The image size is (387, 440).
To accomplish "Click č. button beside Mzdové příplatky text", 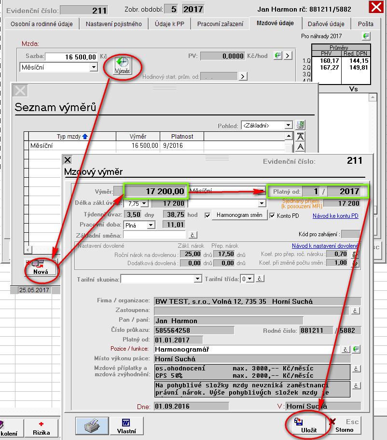I will pyautogui.click(x=356, y=369).
